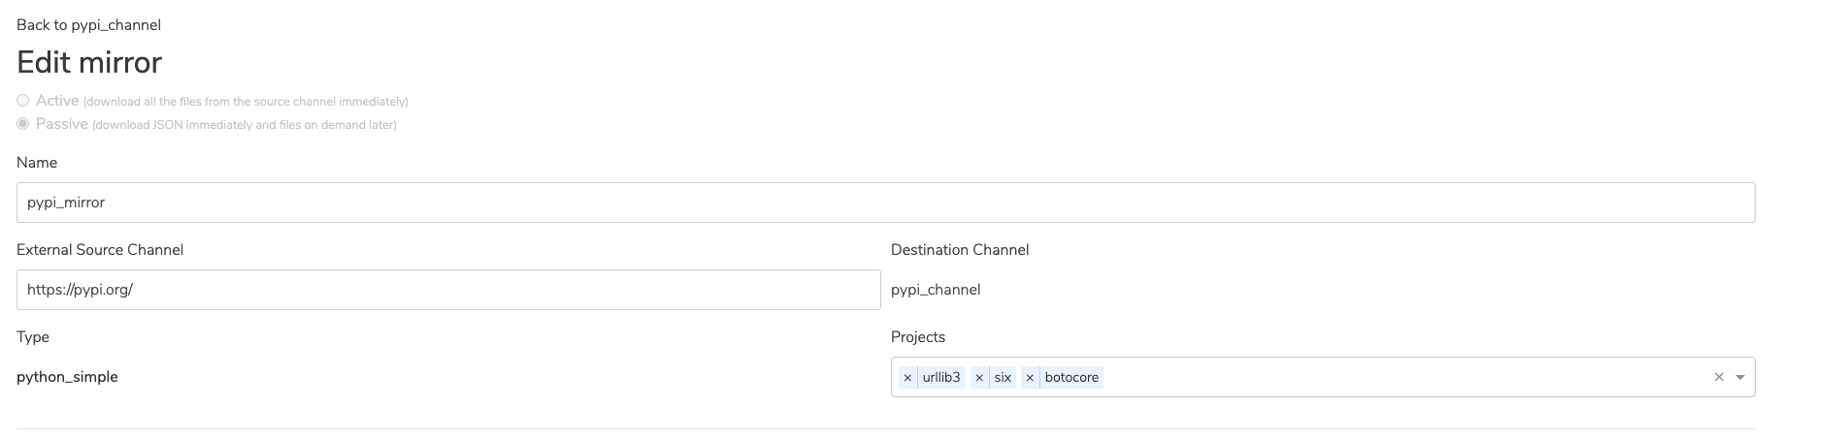Image resolution: width=1843 pixels, height=439 pixels.
Task: Select the Active mirror radio button
Action: pyautogui.click(x=22, y=101)
